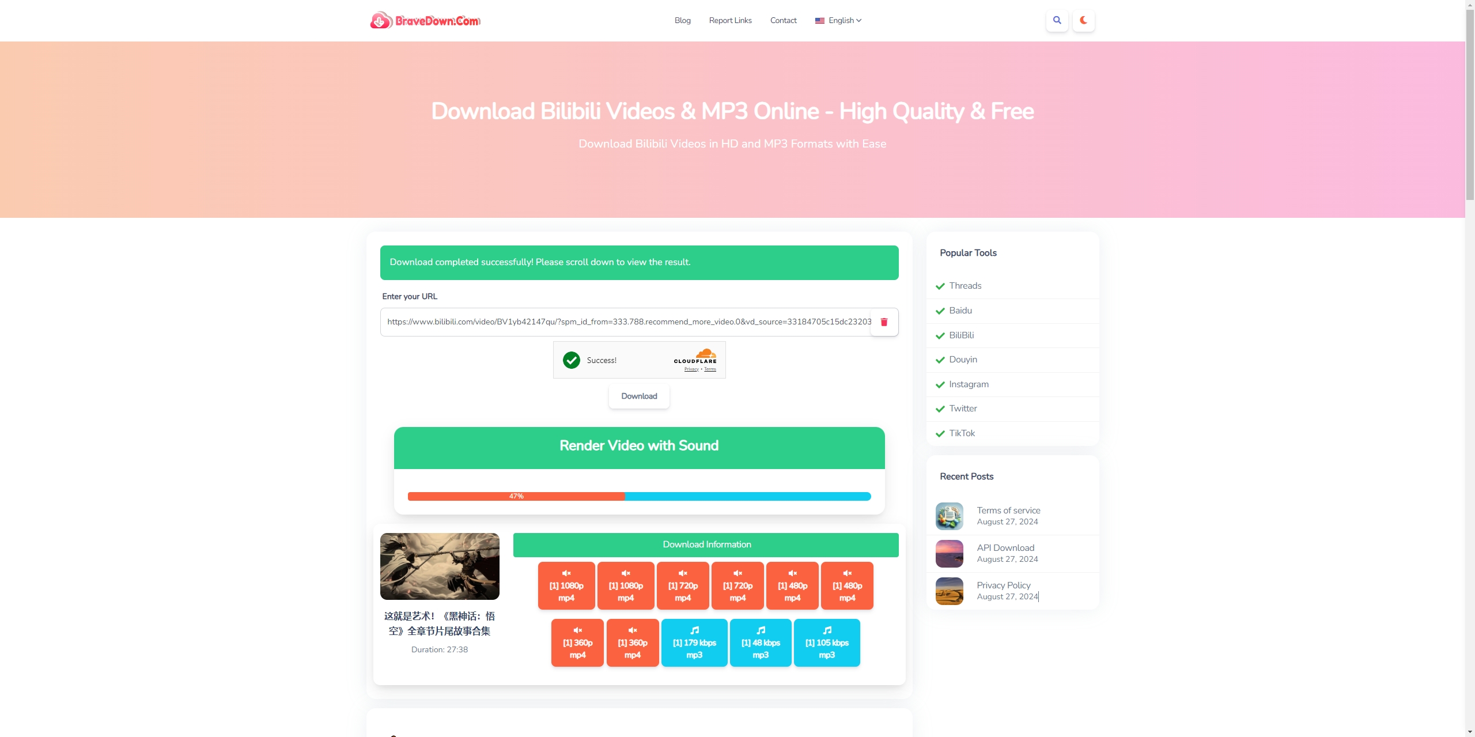Viewport: 1475px width, 737px height.
Task: Click the Render Video with Sound button
Action: click(639, 447)
